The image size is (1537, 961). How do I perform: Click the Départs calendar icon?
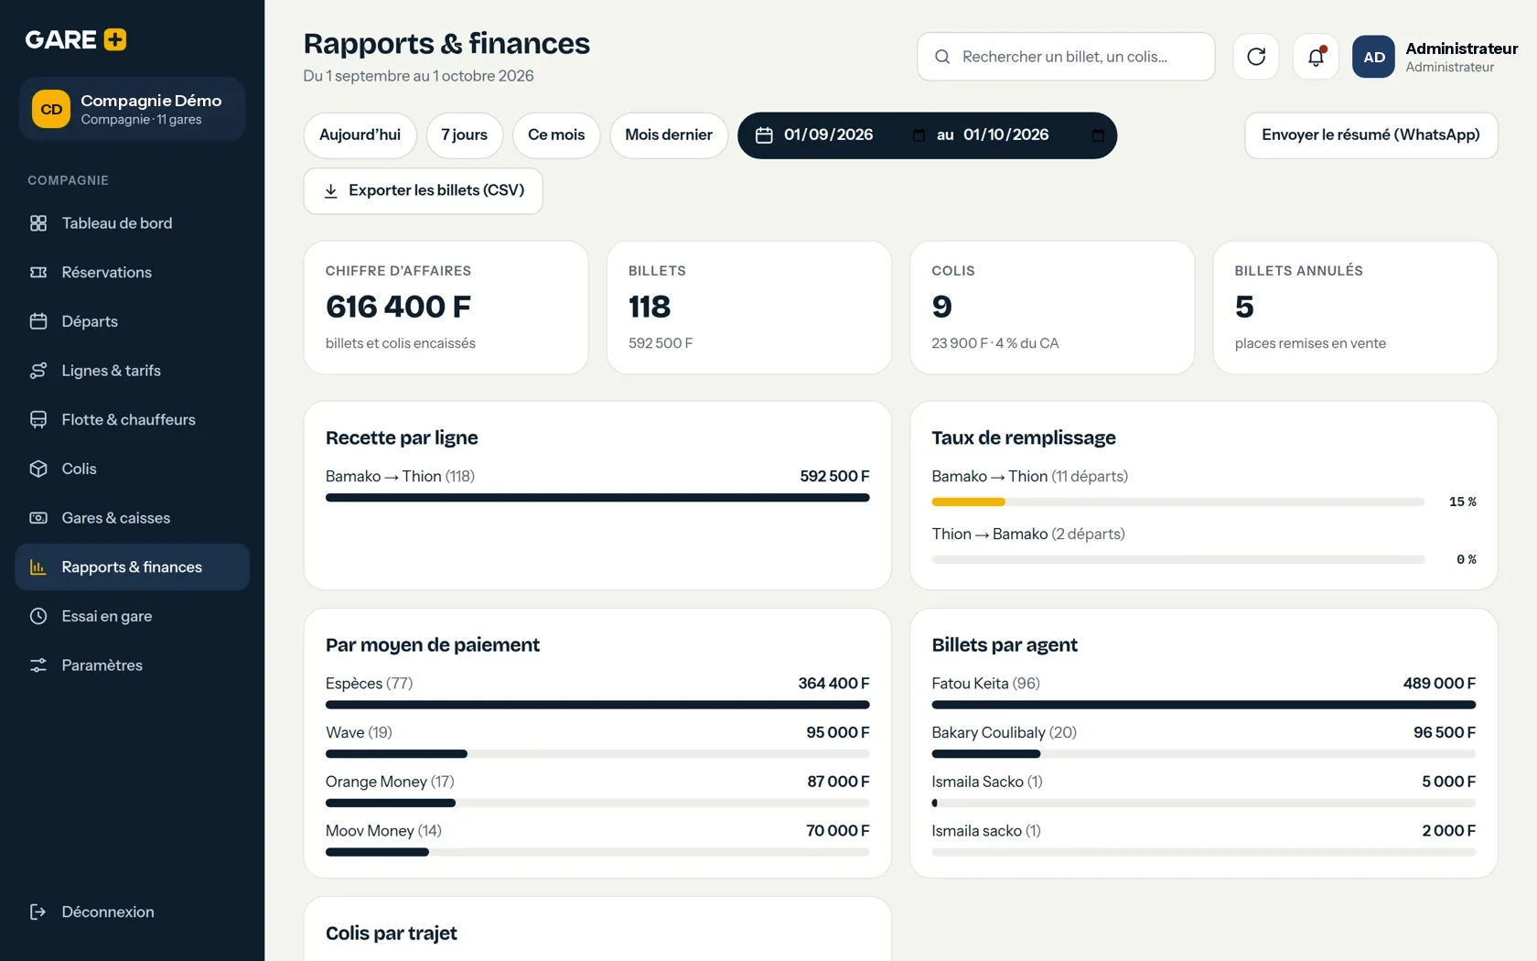pos(38,321)
